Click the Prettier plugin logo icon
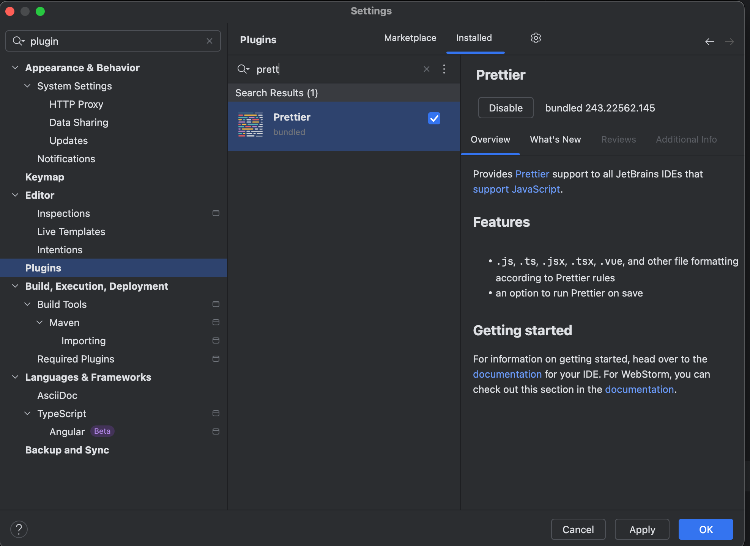 click(251, 124)
